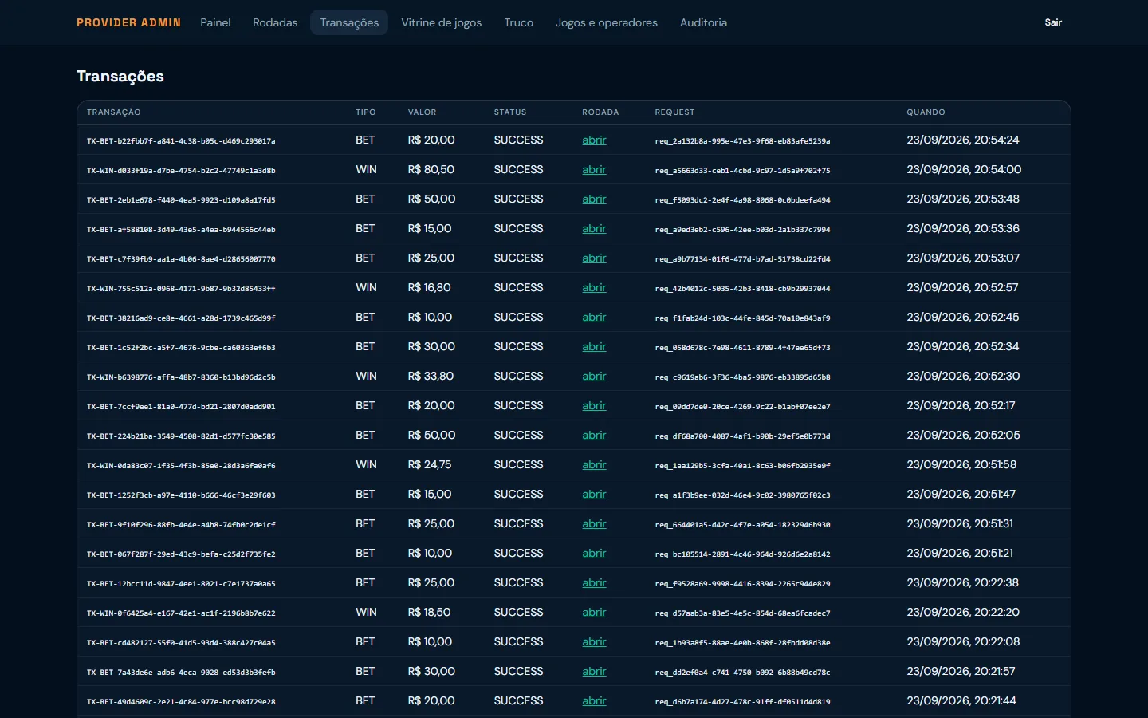Select transaction ID starting TX-WIN-755c512a
Screen dimensions: 1148x718
pos(181,289)
